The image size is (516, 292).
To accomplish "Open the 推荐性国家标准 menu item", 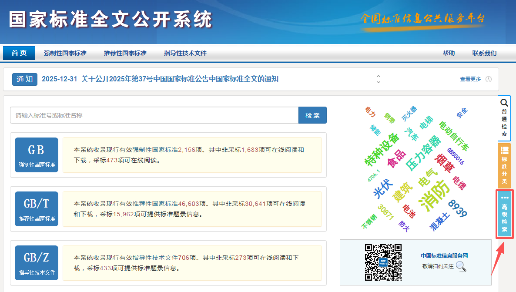I will click(x=125, y=53).
